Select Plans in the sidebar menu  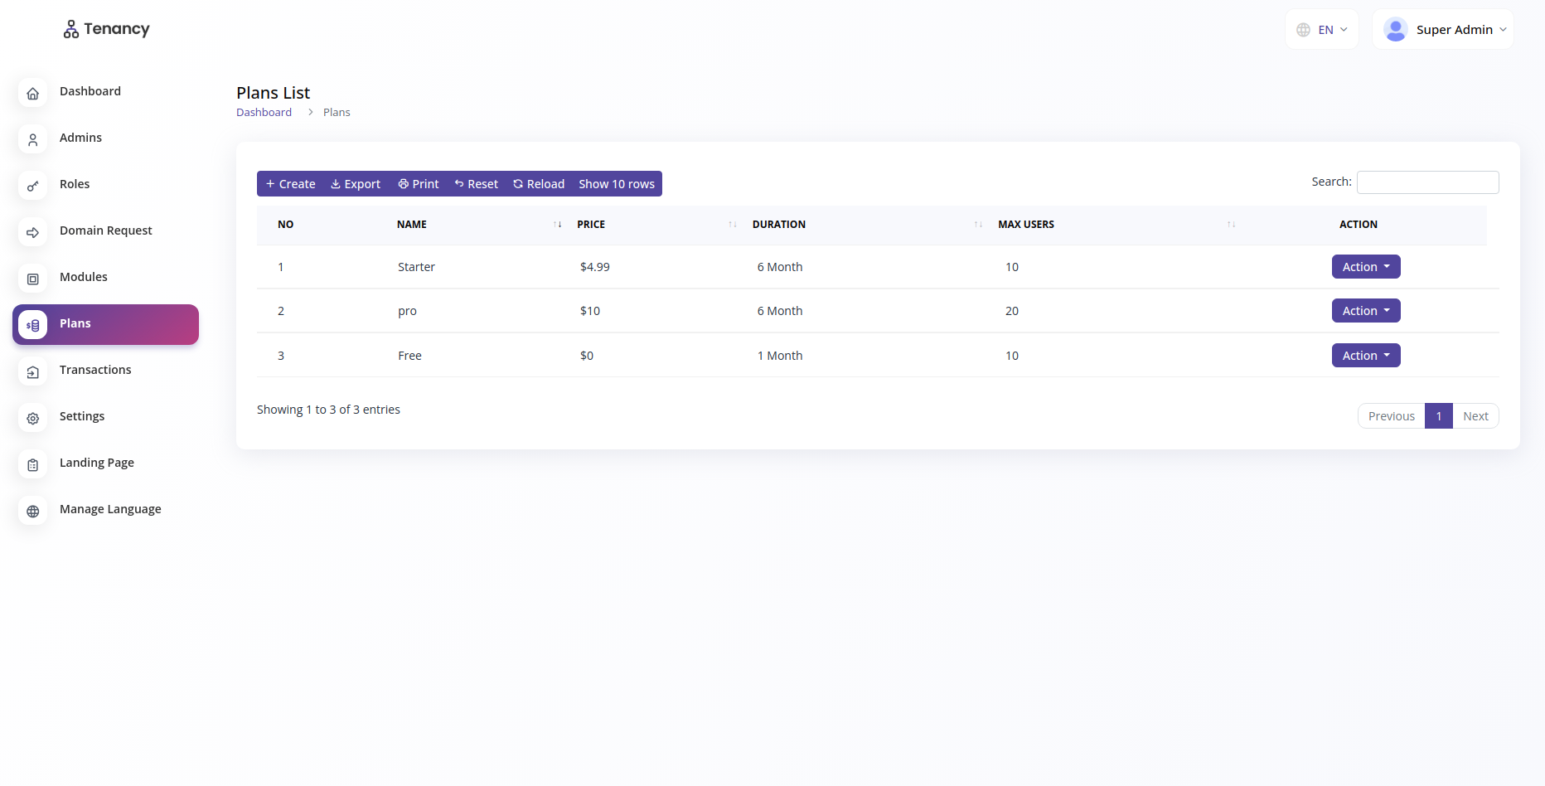click(x=106, y=324)
